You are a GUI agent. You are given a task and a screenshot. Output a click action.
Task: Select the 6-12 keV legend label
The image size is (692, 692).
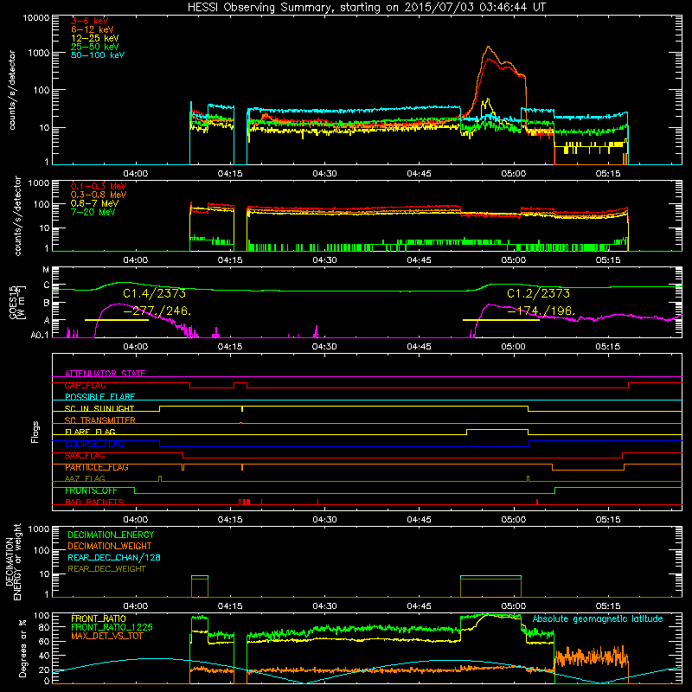93,29
